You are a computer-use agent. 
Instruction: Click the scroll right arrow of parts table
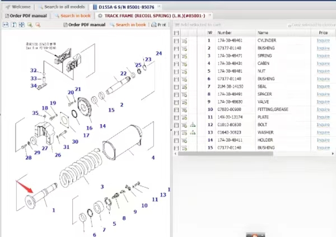click(x=333, y=154)
